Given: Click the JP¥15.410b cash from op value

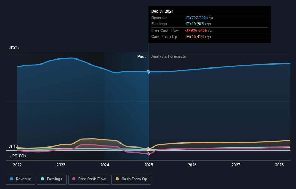Looking at the screenshot, I should point(195,36).
